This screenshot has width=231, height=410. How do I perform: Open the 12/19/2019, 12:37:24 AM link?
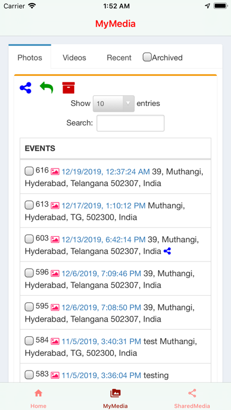(105, 172)
